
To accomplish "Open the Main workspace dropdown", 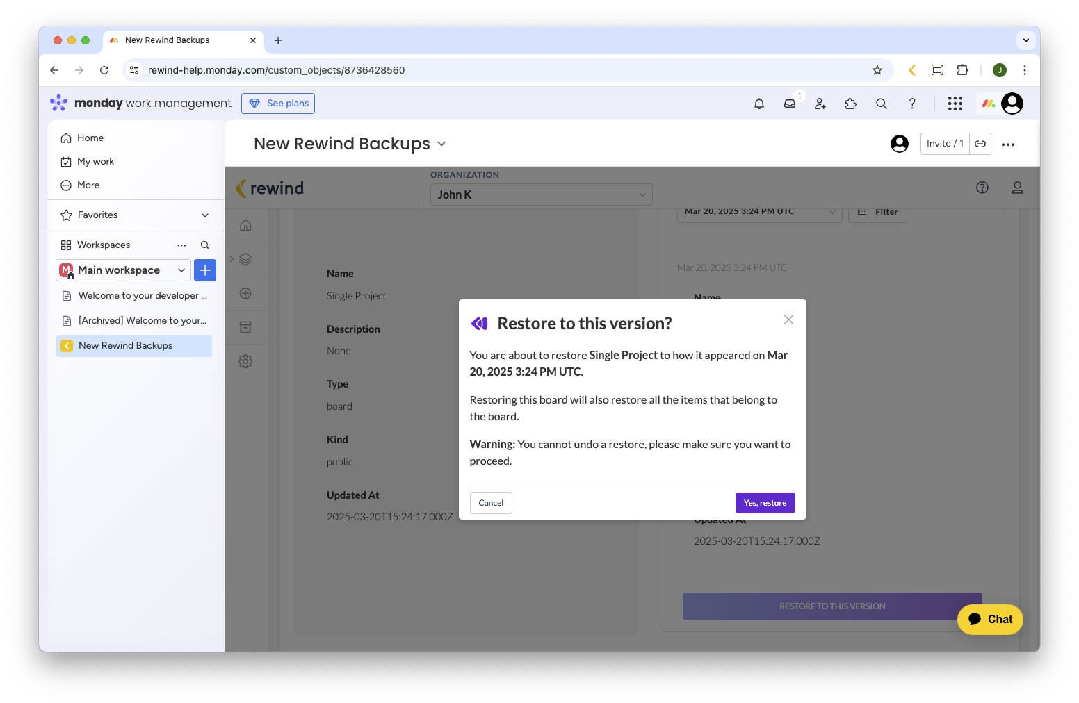I will pos(123,270).
